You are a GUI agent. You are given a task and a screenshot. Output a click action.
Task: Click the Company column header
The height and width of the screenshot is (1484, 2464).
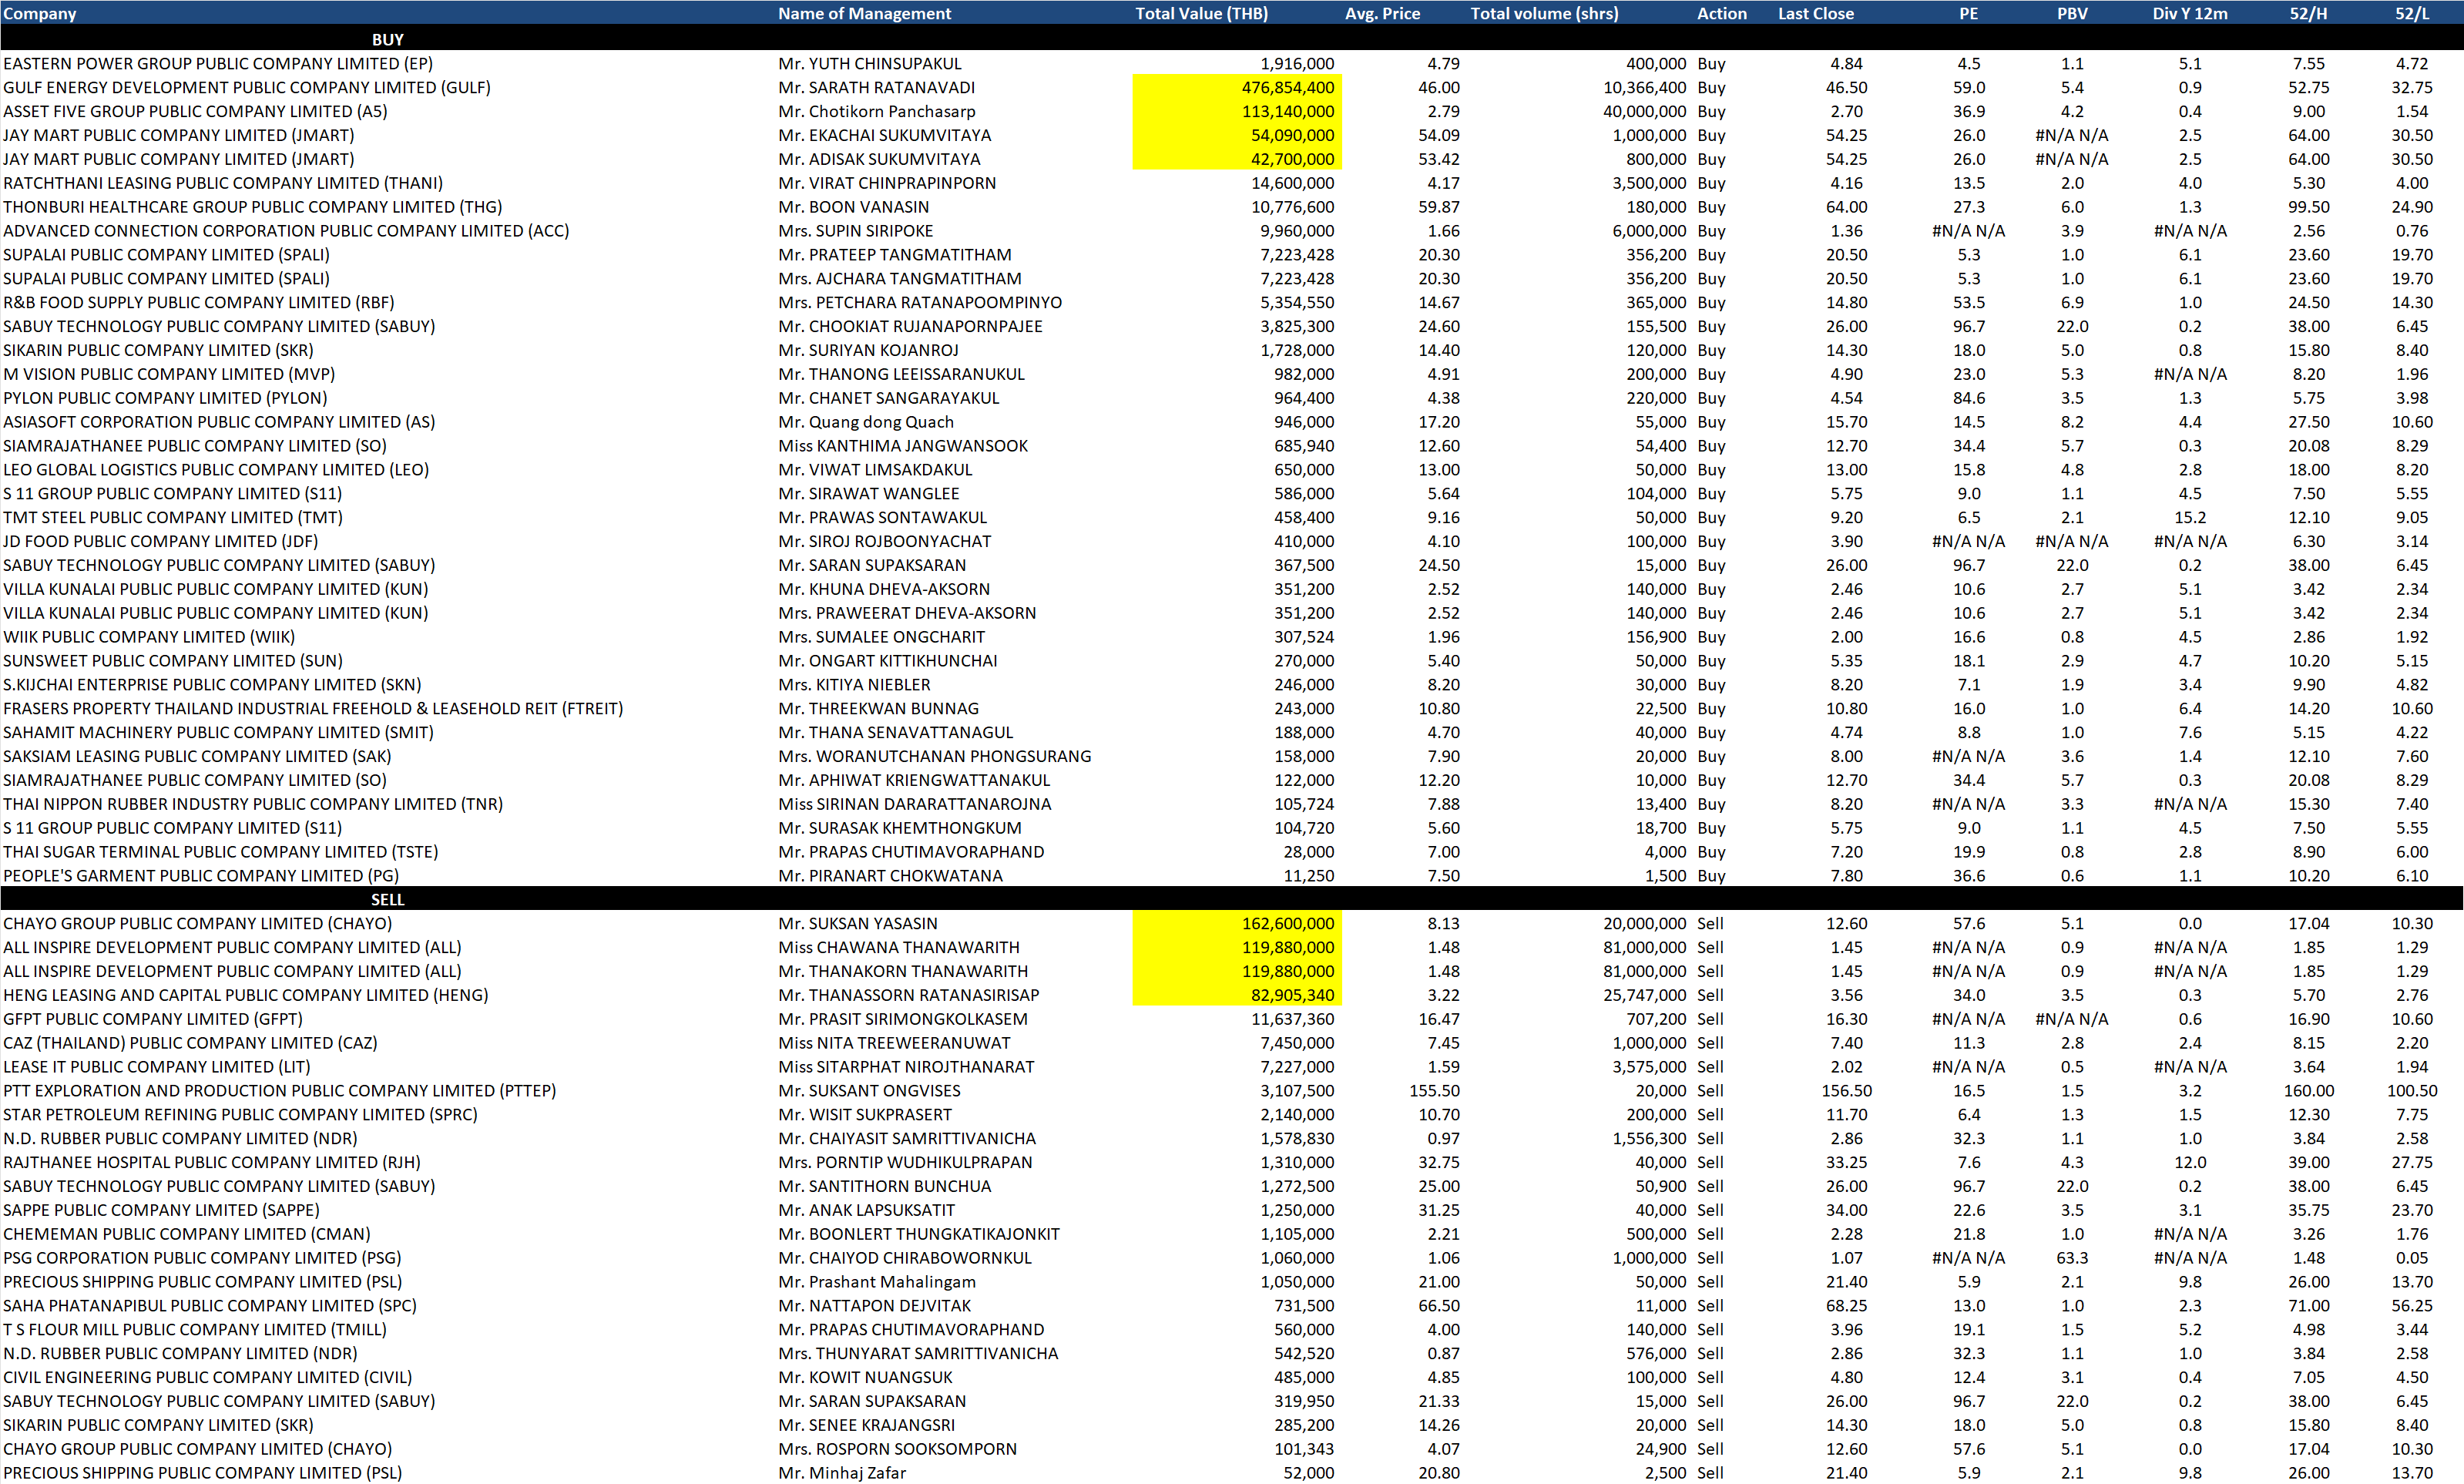[x=40, y=13]
